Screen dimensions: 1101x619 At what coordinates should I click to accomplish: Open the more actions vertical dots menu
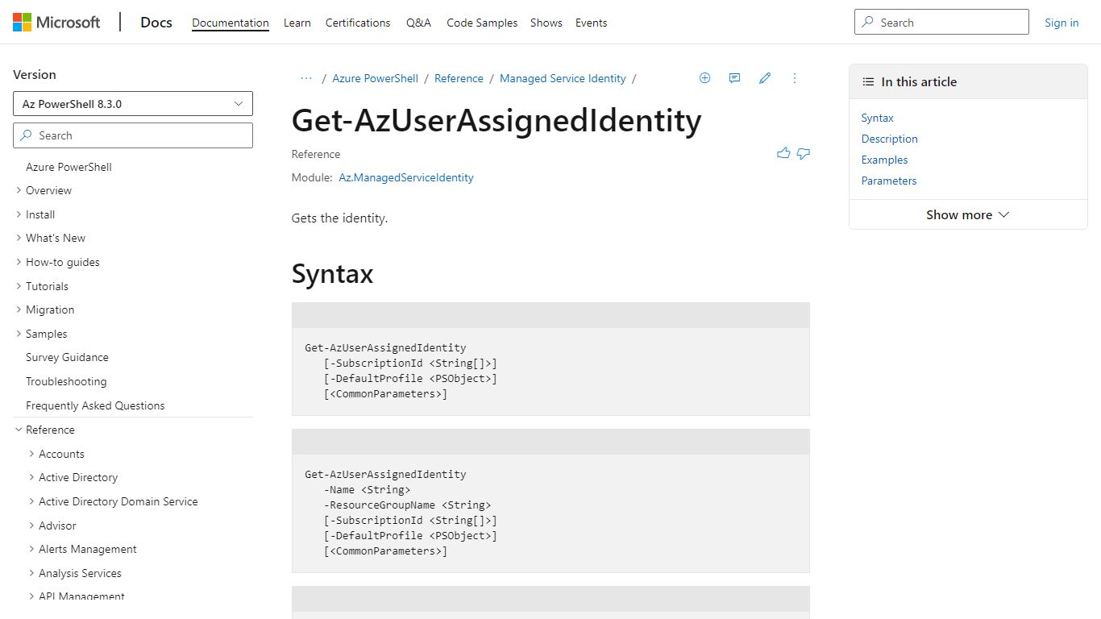pyautogui.click(x=795, y=78)
